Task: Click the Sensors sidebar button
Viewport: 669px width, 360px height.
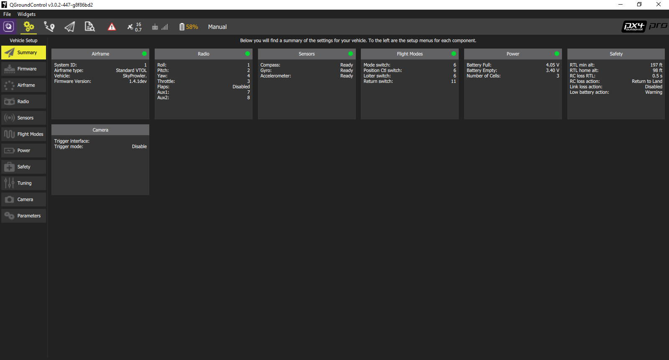Action: (24, 118)
